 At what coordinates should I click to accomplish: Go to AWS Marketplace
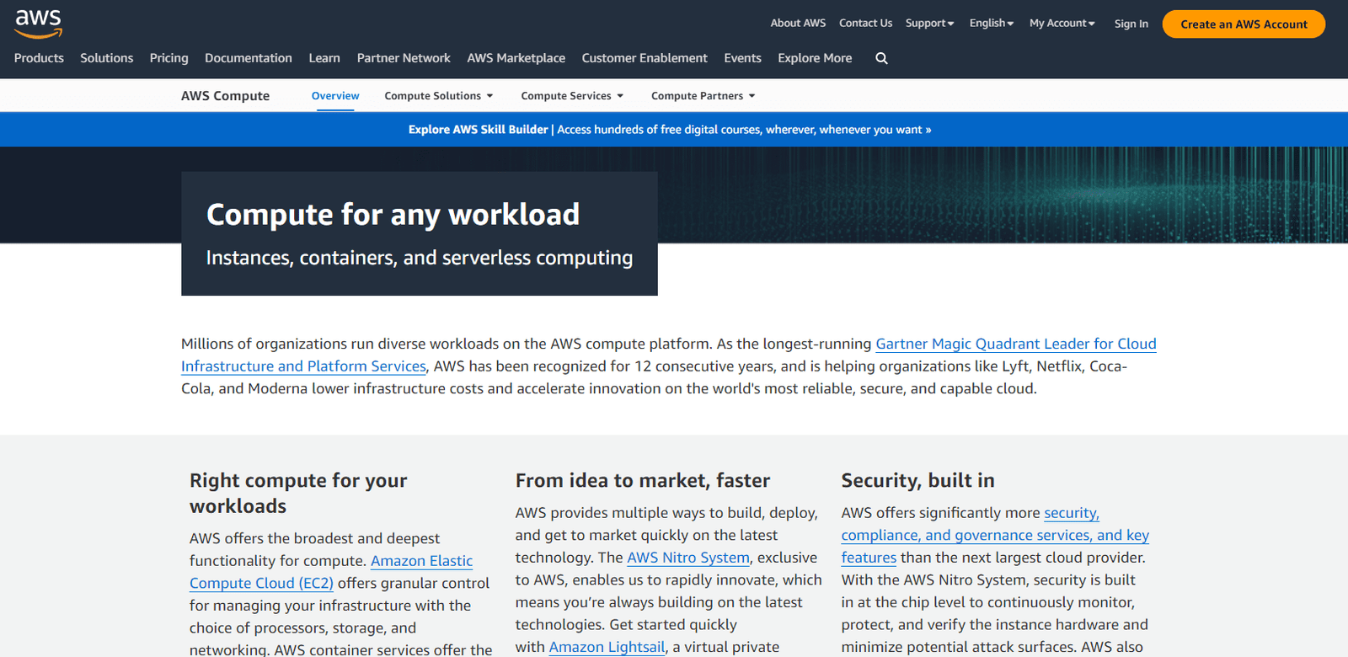[516, 58]
